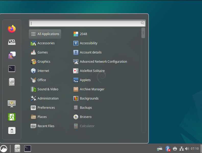
Task: Select the All Applications category
Action: [45, 34]
